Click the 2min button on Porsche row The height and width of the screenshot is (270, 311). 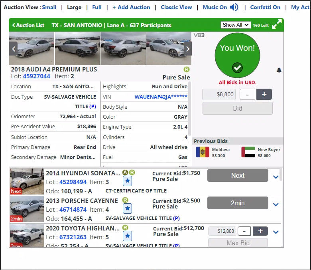click(x=238, y=203)
